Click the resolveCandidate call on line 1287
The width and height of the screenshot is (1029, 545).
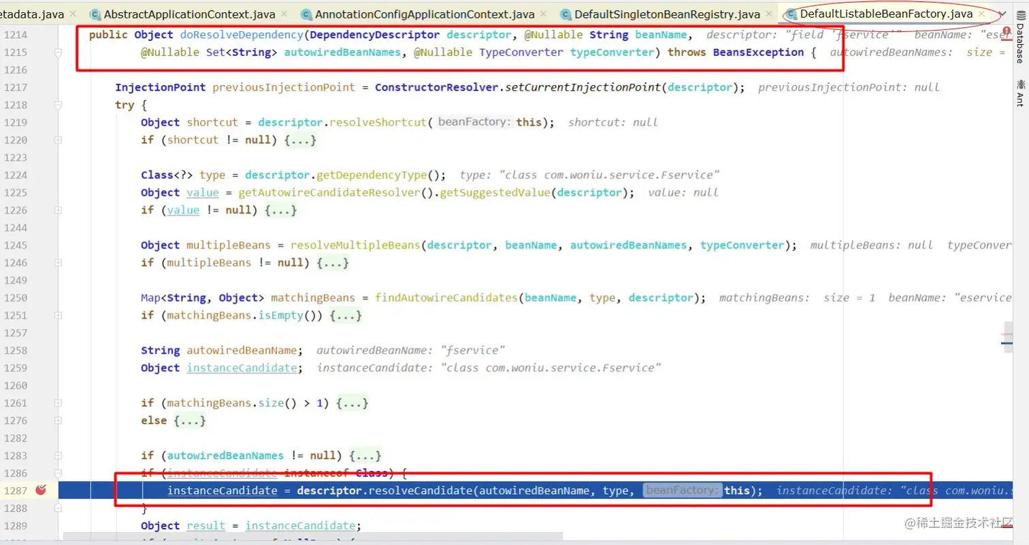pyautogui.click(x=421, y=491)
